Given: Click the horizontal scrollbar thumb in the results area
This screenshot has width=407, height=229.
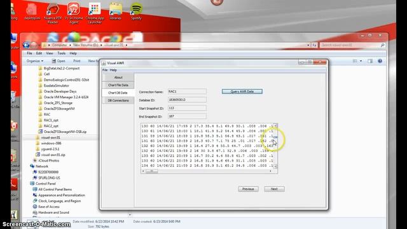Looking at the screenshot, I should [x=151, y=171].
